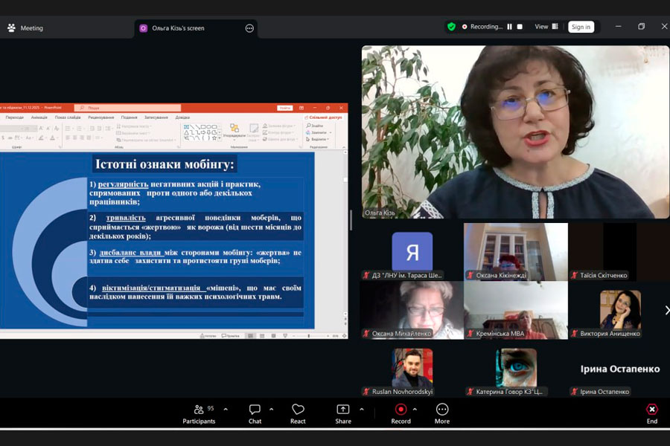Toggle the Record button in toolbar
This screenshot has width=670, height=446.
401,413
